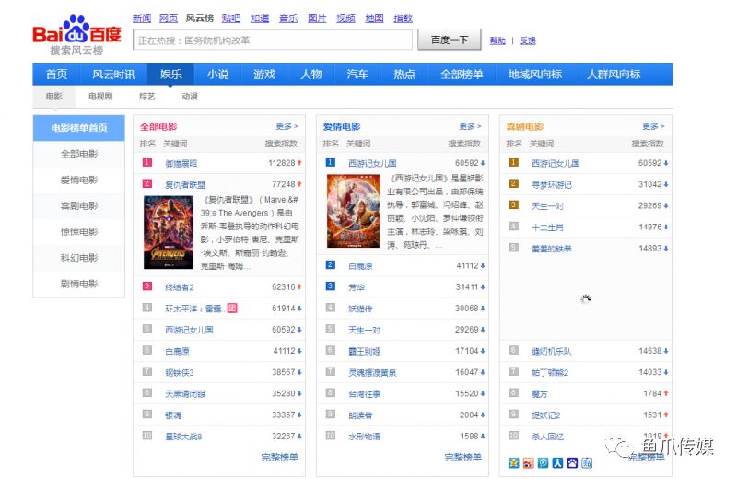This screenshot has width=737, height=479.
Task: Open the 芳华 movie entry
Action: click(357, 287)
